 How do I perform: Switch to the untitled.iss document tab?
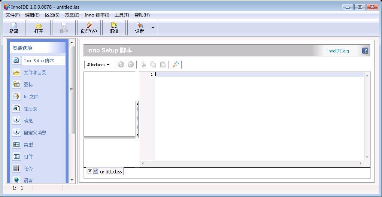tap(110, 172)
